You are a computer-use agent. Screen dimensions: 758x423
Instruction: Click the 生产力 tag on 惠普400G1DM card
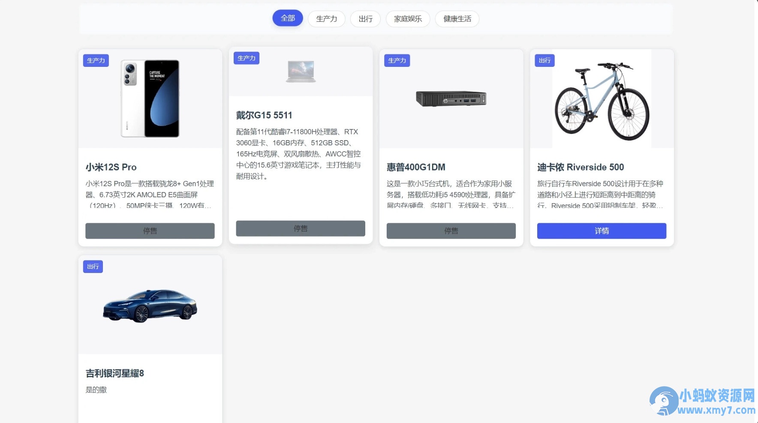point(397,60)
